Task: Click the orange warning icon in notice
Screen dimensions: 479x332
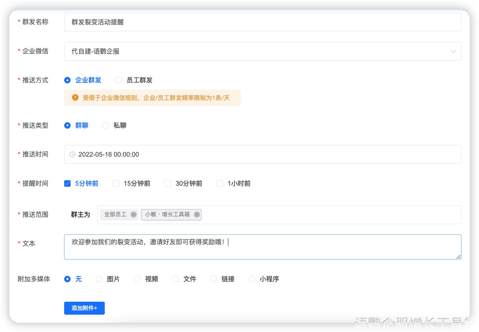Action: coord(75,98)
